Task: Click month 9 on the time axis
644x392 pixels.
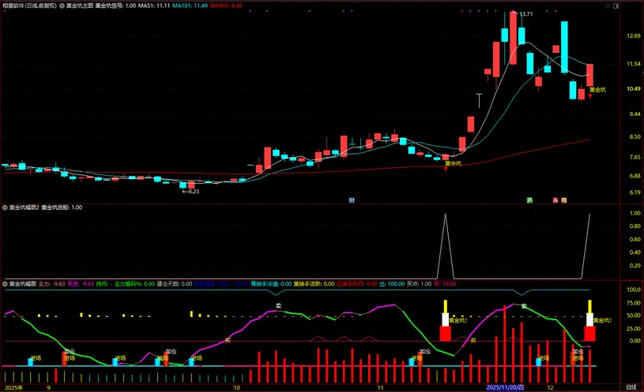Action: point(49,388)
